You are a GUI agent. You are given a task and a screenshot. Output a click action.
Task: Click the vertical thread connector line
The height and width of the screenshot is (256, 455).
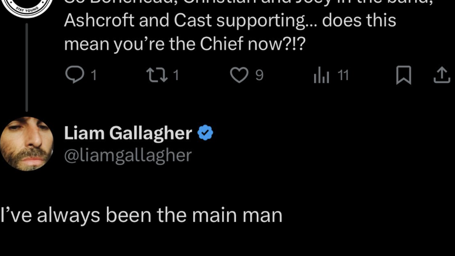pyautogui.click(x=27, y=67)
